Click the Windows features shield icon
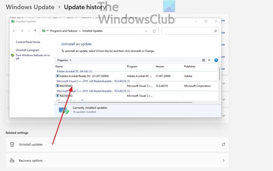Viewport: 273px width, 171px height. pos(12,55)
